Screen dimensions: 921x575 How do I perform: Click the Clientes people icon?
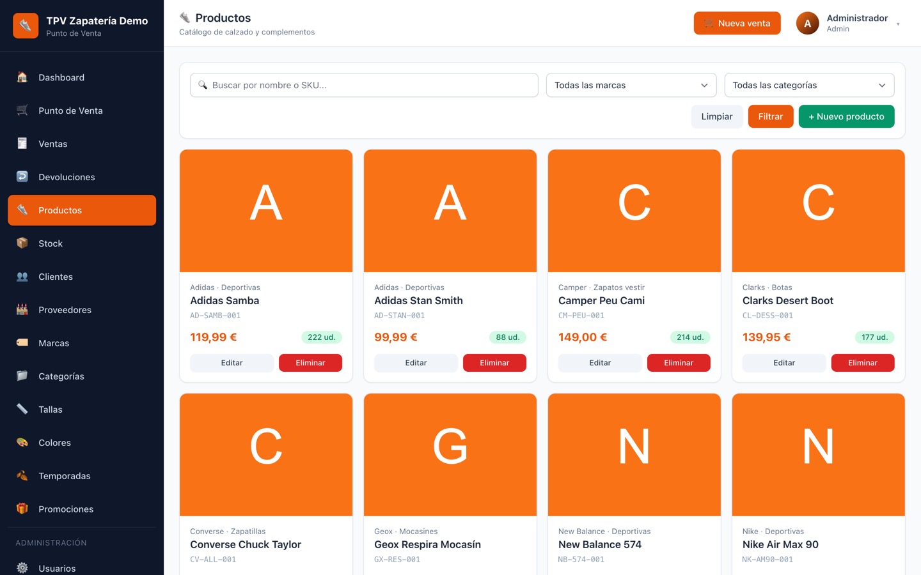click(22, 277)
